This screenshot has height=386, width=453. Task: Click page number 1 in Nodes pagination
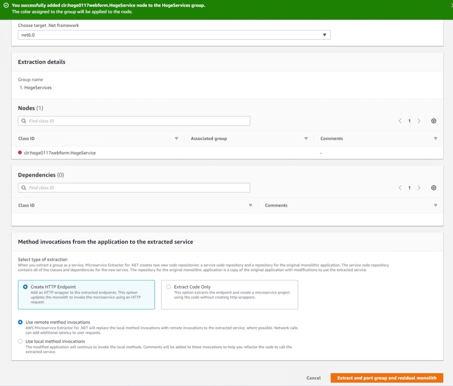[x=410, y=121]
